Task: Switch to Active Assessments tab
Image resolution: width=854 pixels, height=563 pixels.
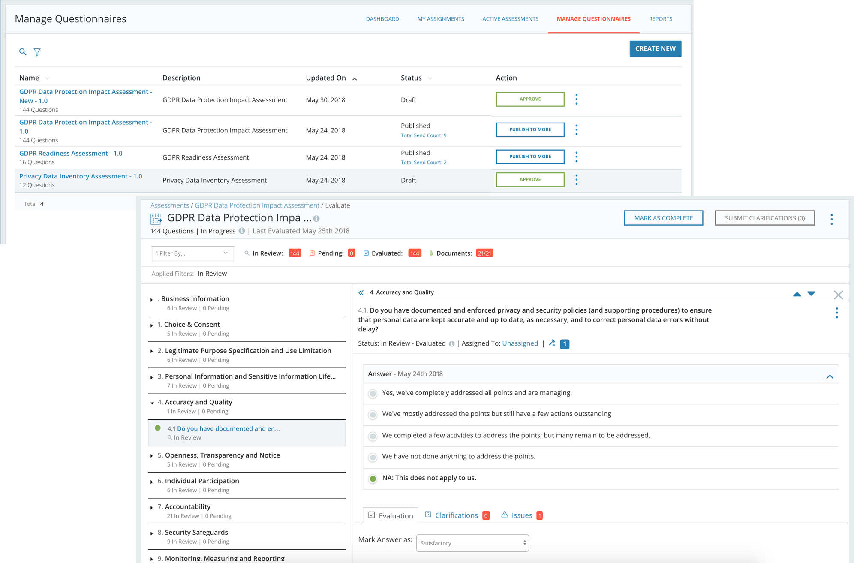Action: pos(510,19)
